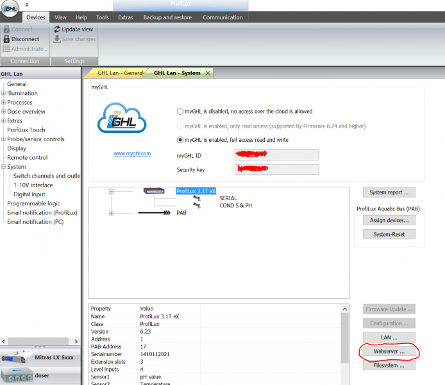The image size is (445, 385).
Task: Expand the Illumination tree node
Action: tap(4, 93)
